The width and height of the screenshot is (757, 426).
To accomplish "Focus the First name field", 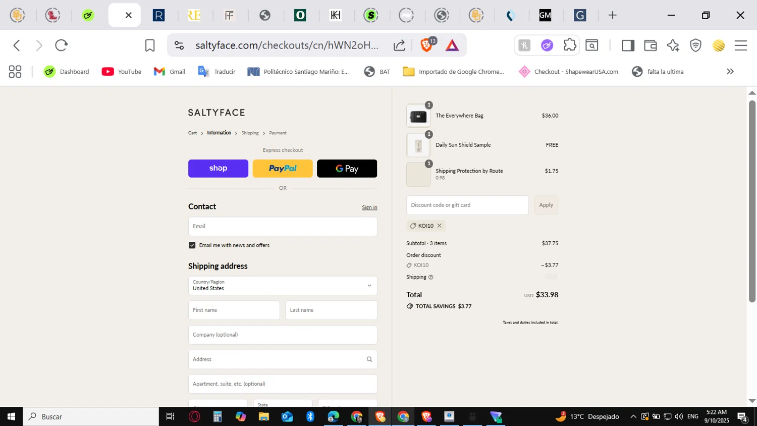I will point(234,310).
